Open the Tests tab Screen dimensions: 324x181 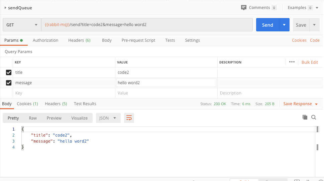[170, 40]
